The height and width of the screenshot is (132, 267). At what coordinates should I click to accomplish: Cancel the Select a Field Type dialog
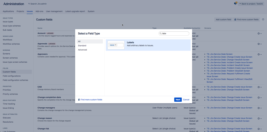(186, 100)
